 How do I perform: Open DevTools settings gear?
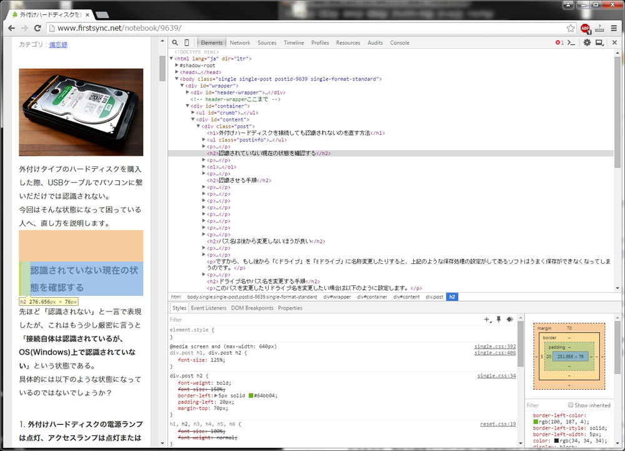click(587, 43)
